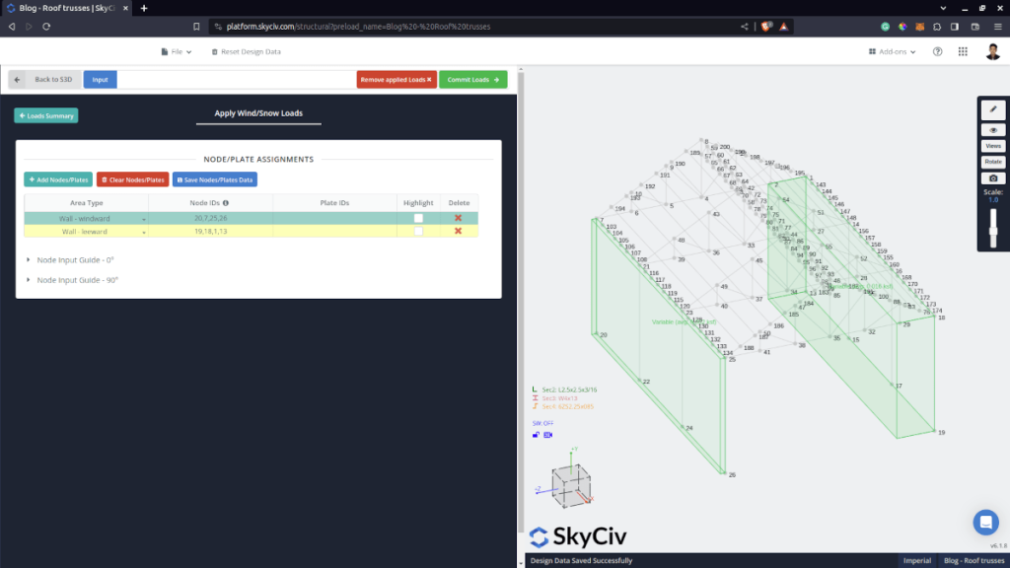Toggle the unlock padlock icon
The height and width of the screenshot is (568, 1010).
tap(536, 435)
